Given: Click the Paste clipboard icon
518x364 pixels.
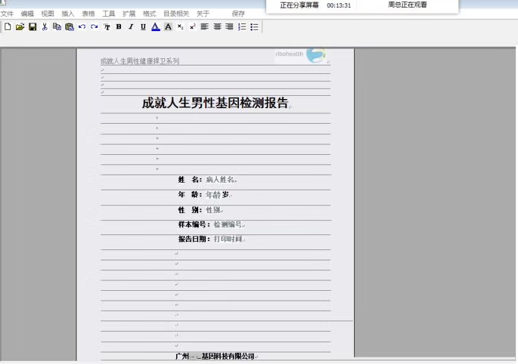Looking at the screenshot, I should [x=69, y=27].
